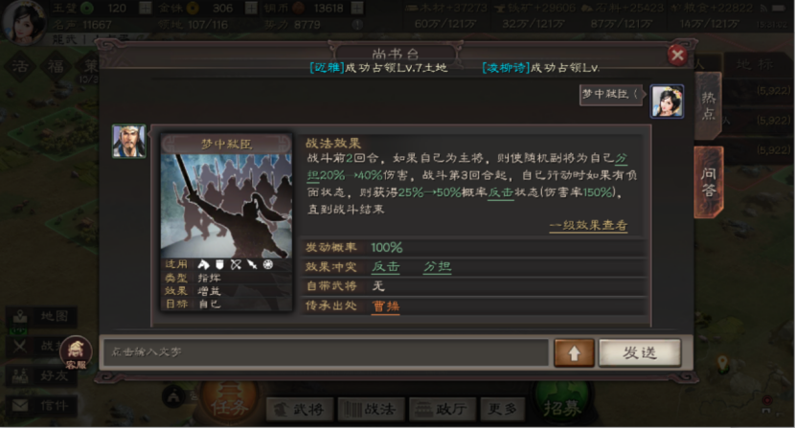View 一级效果查看 effect link
The width and height of the screenshot is (796, 428).
point(588,225)
